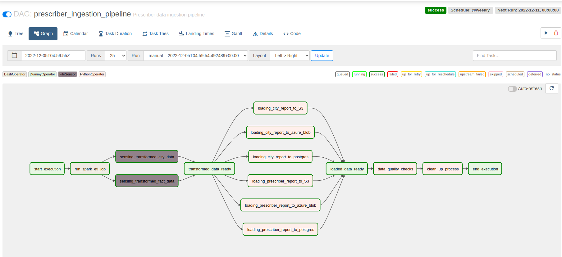Click the refresh graph icon button
Viewport: 562px width, 257px height.
pos(552,88)
